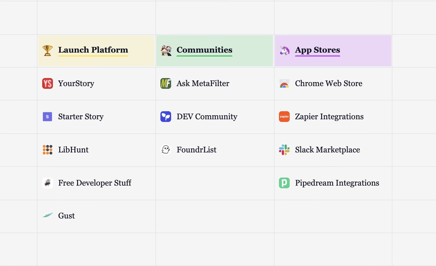Click the Slack Marketplace logo
The height and width of the screenshot is (266, 436).
coord(284,150)
